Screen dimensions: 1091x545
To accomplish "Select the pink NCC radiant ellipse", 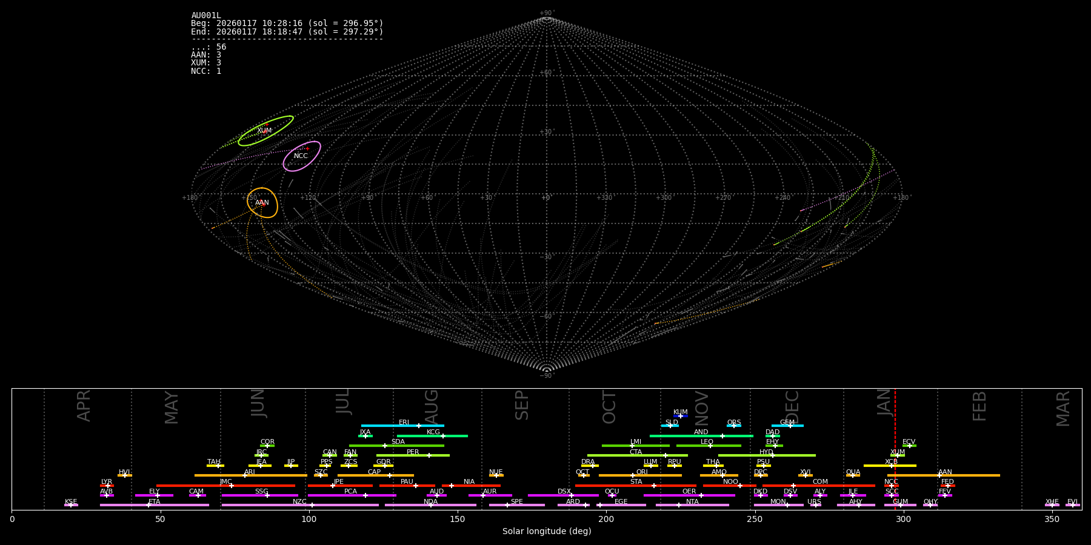I will click(301, 156).
